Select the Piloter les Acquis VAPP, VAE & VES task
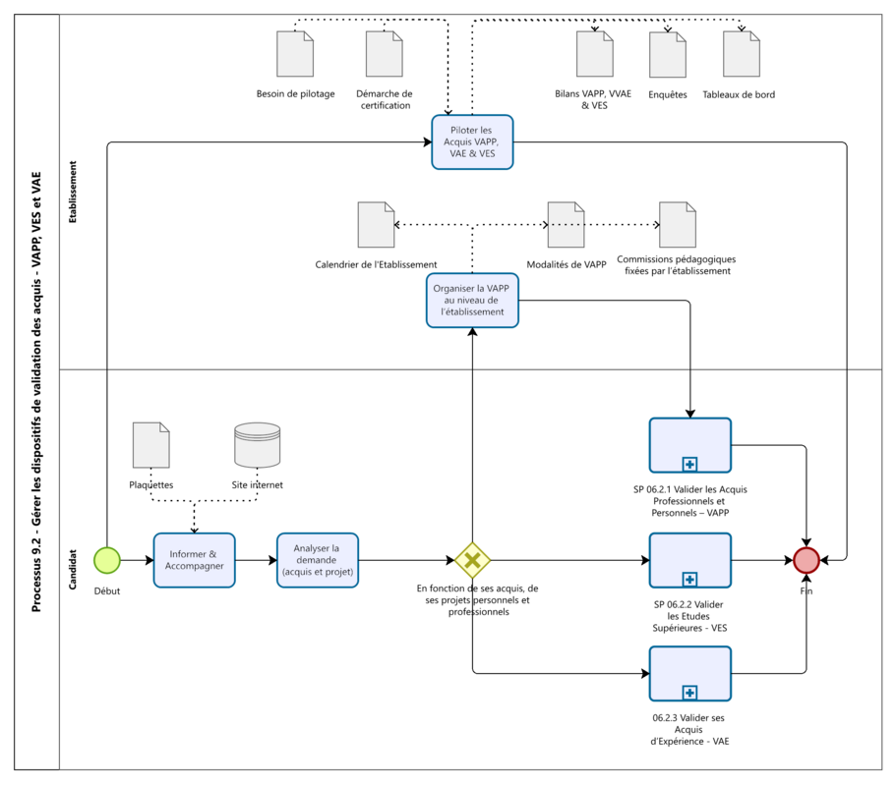The height and width of the screenshot is (786, 896). 472,142
